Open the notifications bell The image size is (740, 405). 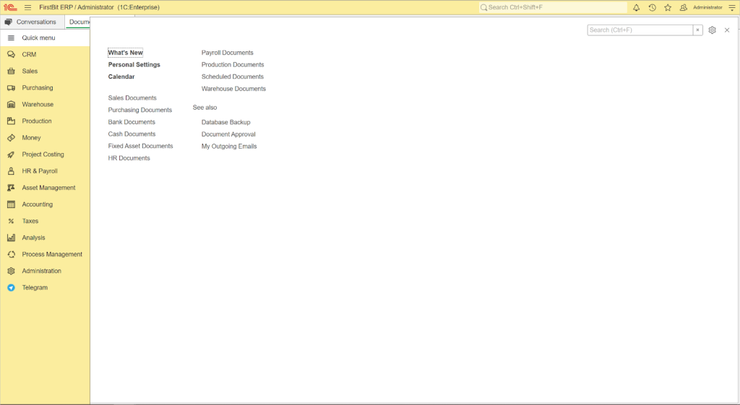tap(636, 7)
